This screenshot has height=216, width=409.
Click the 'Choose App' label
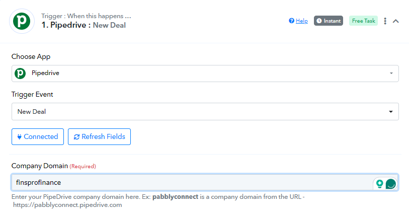coord(31,57)
